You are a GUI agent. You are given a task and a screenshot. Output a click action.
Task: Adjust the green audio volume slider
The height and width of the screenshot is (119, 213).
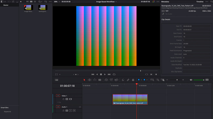pos(199,80)
